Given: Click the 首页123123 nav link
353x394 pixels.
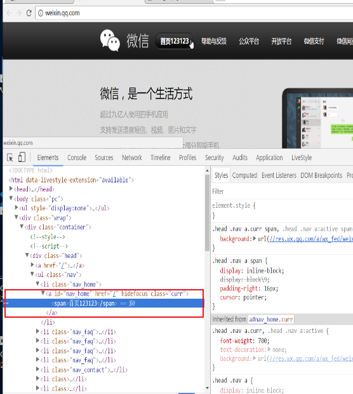Looking at the screenshot, I should (x=175, y=41).
